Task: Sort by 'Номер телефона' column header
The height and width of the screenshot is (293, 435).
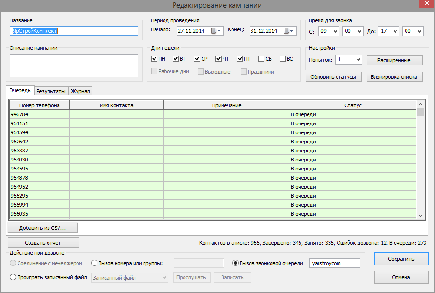Action: 39,105
